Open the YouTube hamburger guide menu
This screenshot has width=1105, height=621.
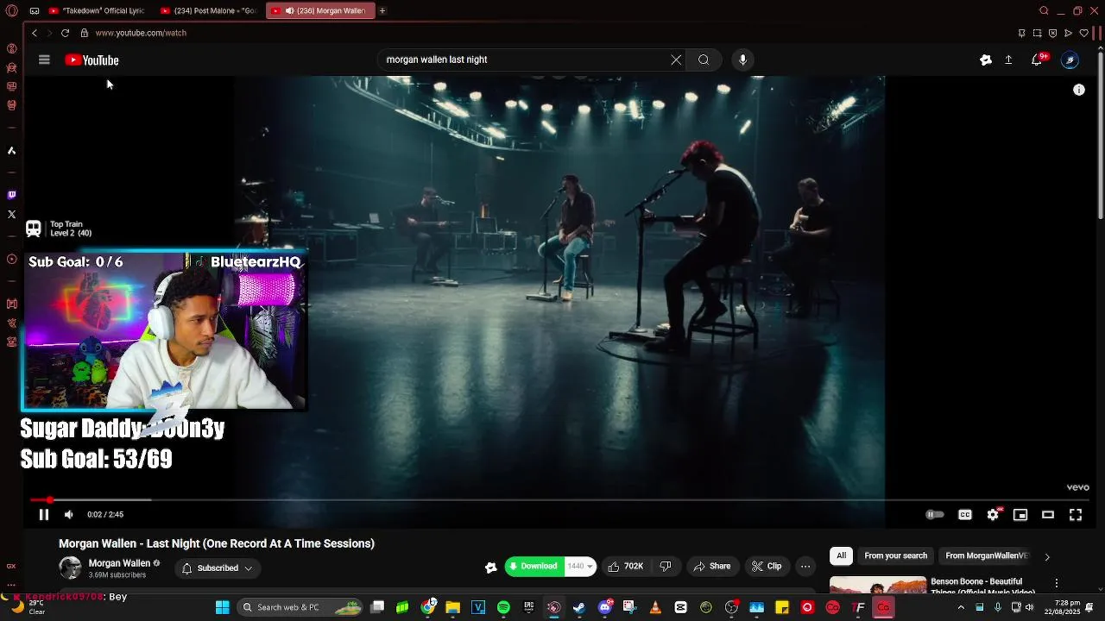44,60
